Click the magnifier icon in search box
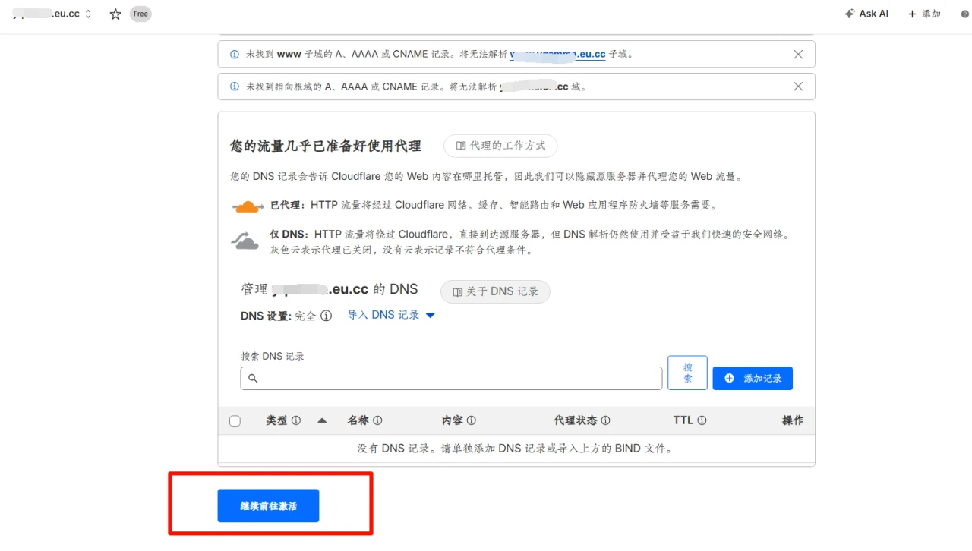This screenshot has width=972, height=551. pos(253,378)
